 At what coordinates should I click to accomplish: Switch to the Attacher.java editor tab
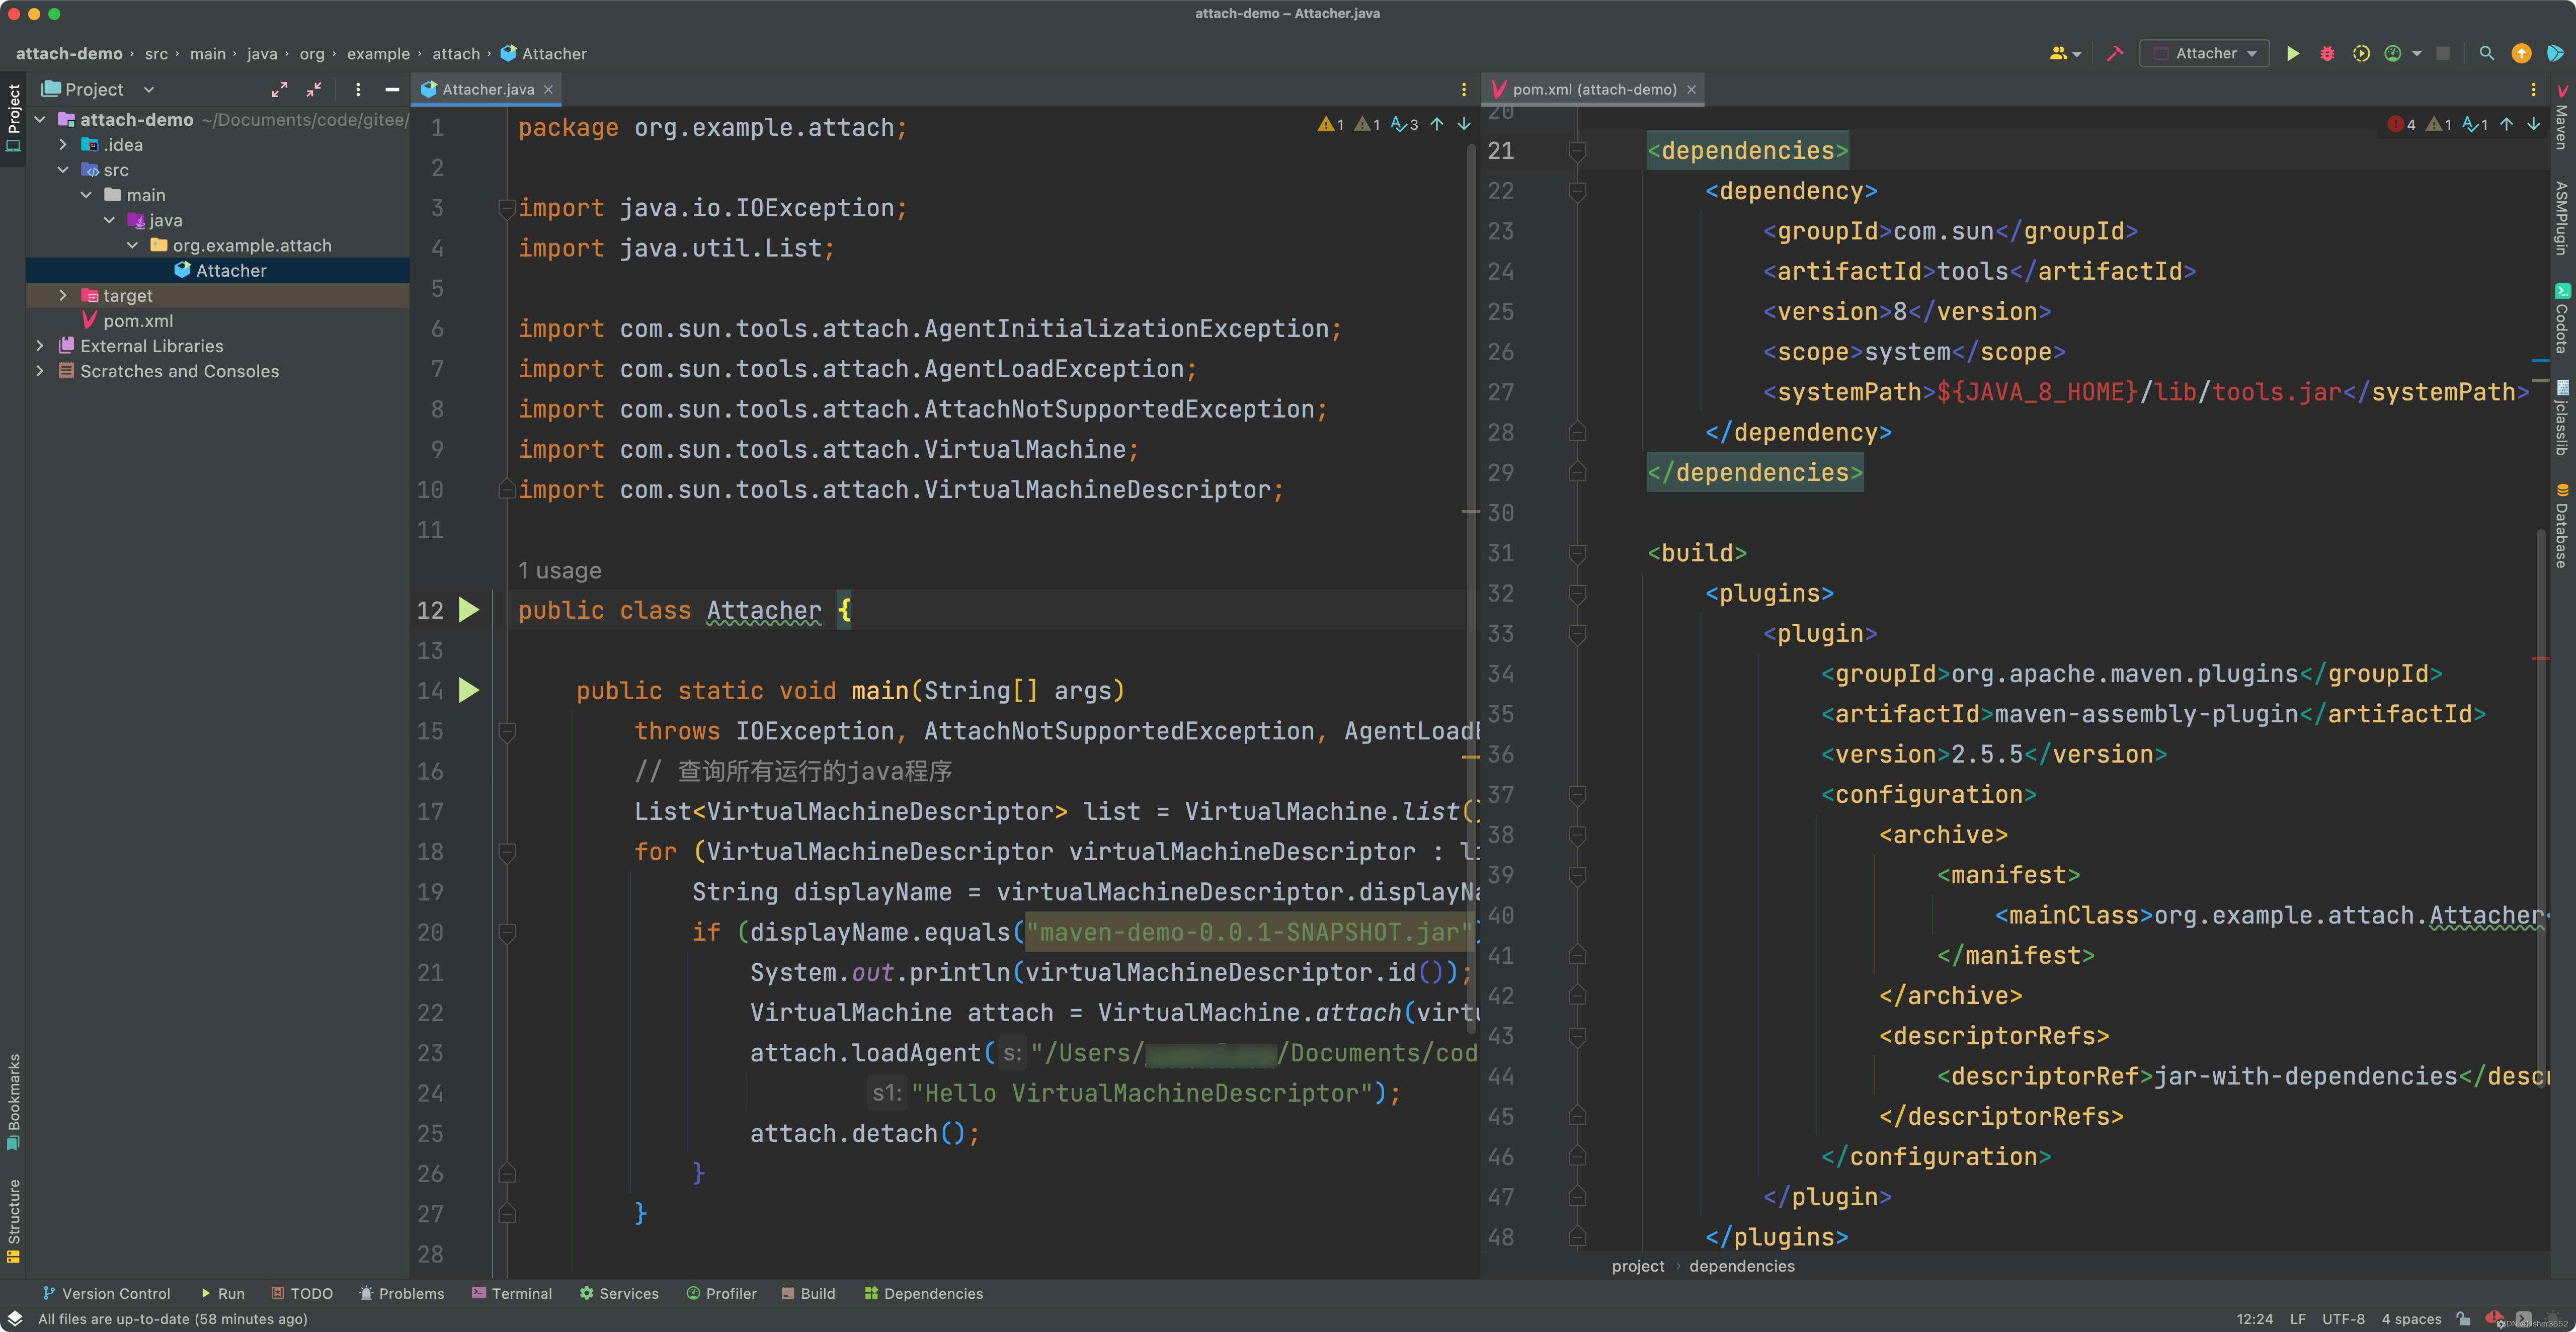pos(487,89)
